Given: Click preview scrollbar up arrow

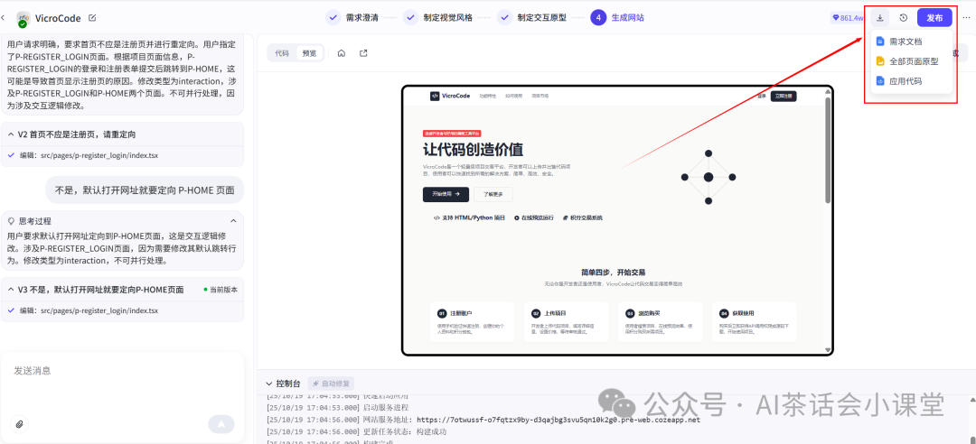Looking at the screenshot, I should point(827,91).
